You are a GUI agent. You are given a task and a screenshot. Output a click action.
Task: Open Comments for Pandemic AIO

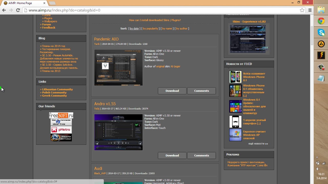pos(201,91)
